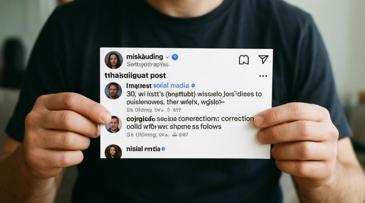Tap the bookmark save icon

[x=244, y=60]
